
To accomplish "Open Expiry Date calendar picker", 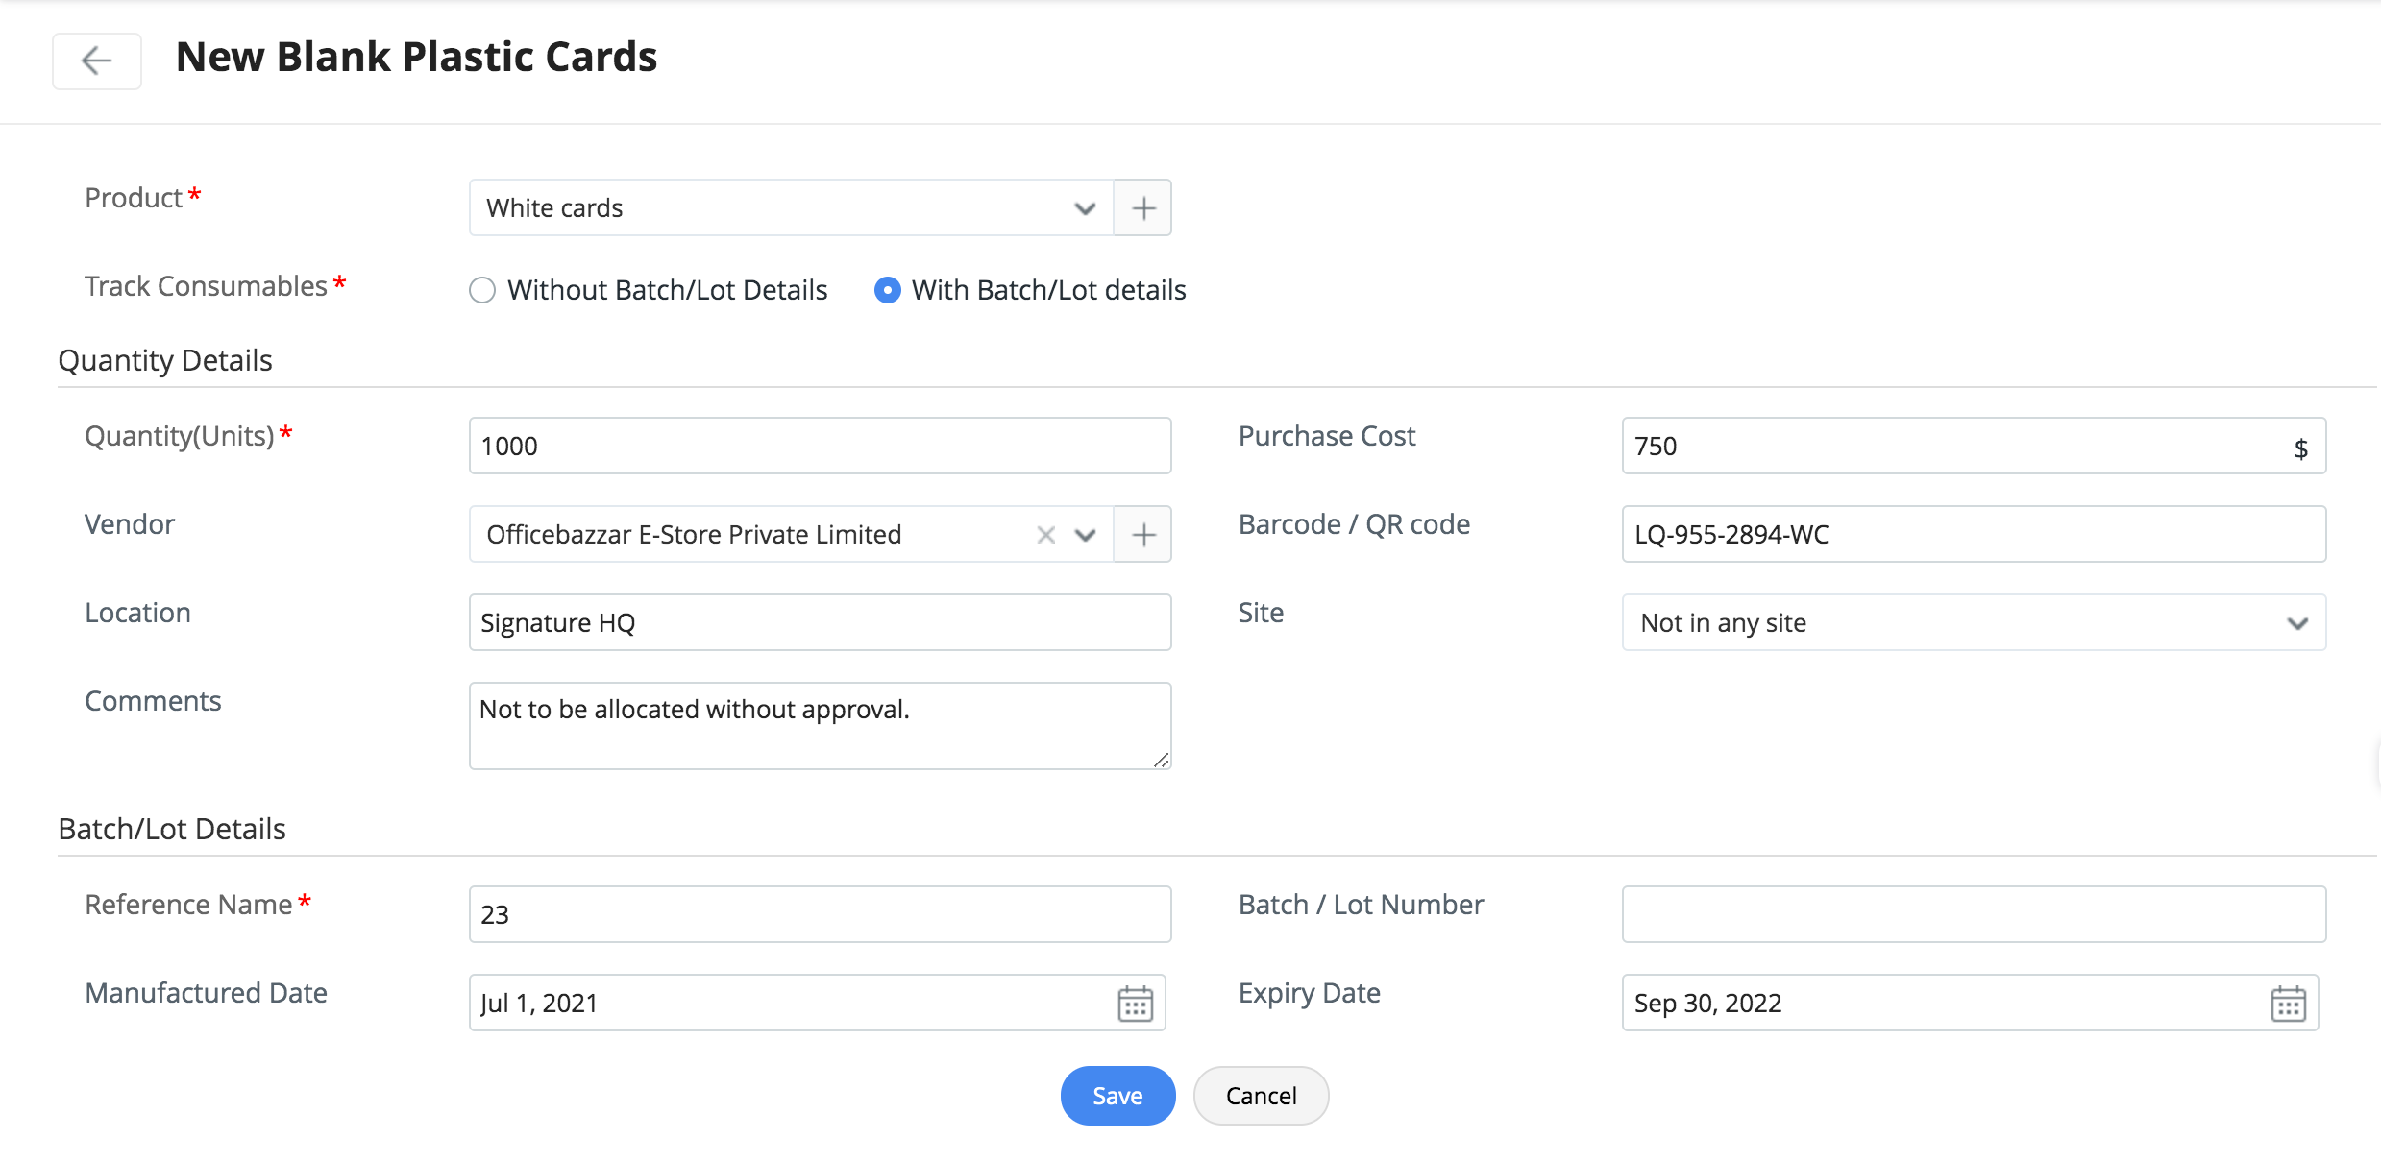I will [2288, 1004].
